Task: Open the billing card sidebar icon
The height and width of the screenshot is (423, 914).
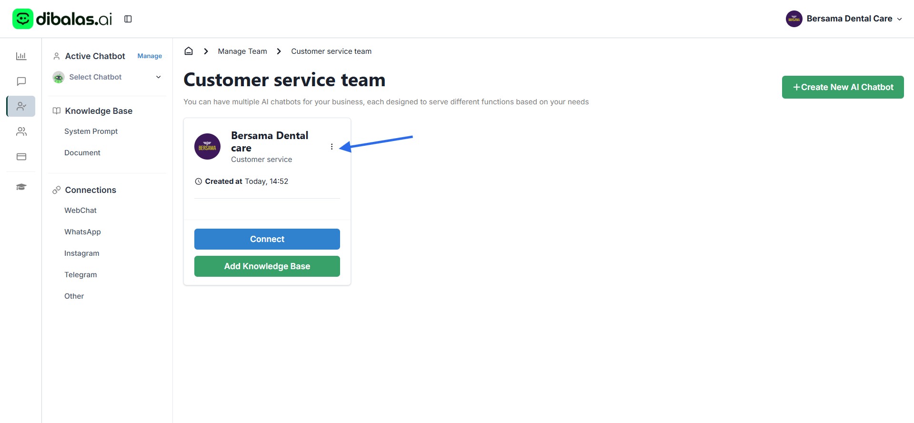Action: [x=21, y=157]
